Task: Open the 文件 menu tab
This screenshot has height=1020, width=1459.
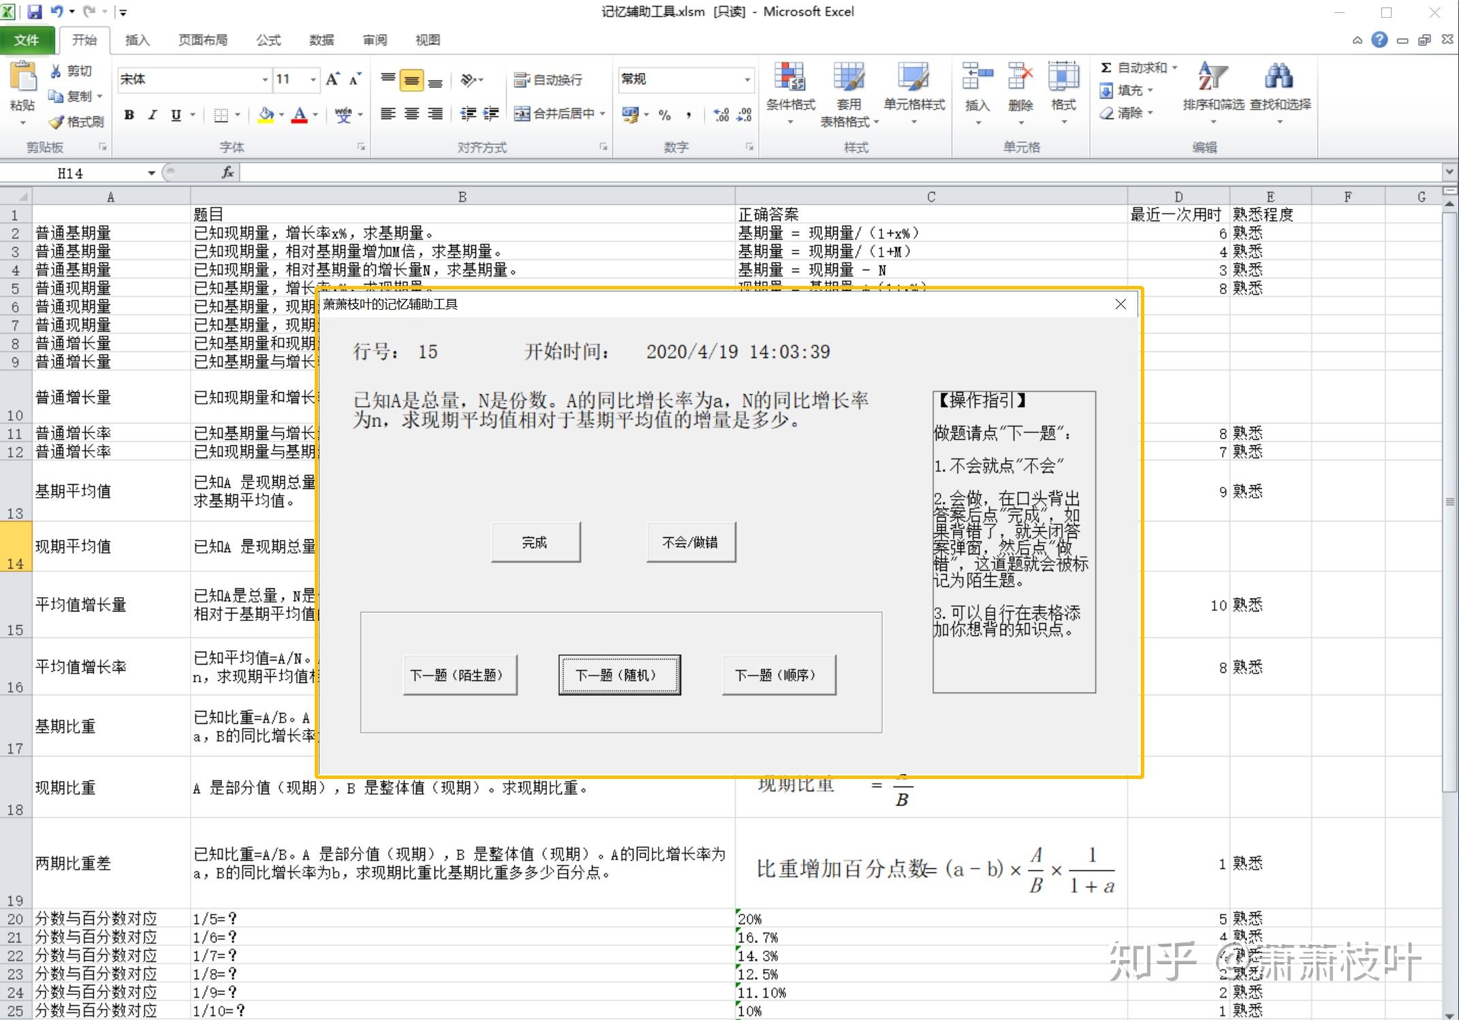Action: 27,40
